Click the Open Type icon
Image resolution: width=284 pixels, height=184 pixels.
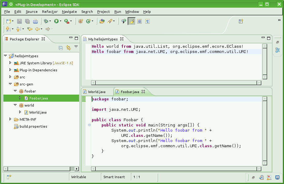click(102, 21)
